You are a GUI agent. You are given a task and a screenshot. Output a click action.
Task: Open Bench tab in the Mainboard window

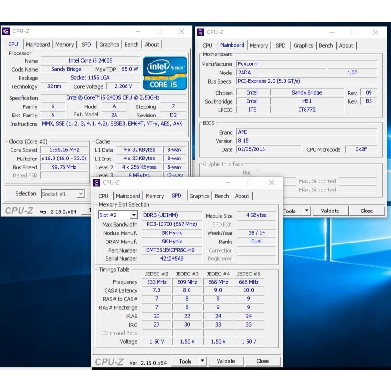[x=326, y=46]
